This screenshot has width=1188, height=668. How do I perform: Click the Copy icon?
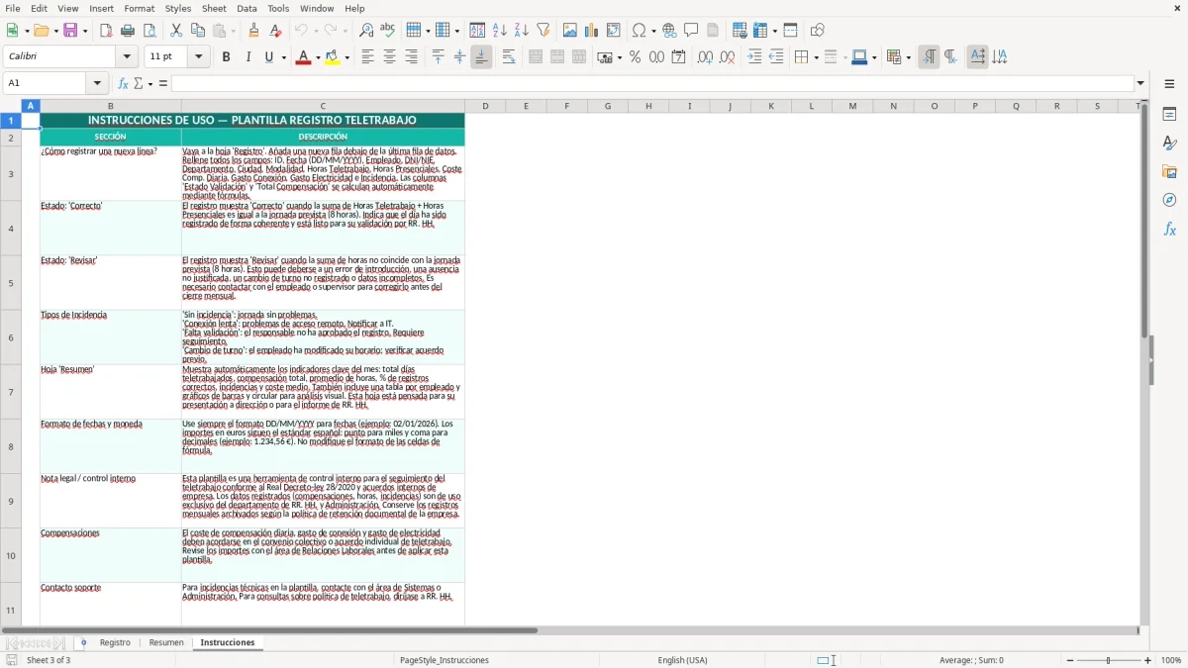(197, 31)
